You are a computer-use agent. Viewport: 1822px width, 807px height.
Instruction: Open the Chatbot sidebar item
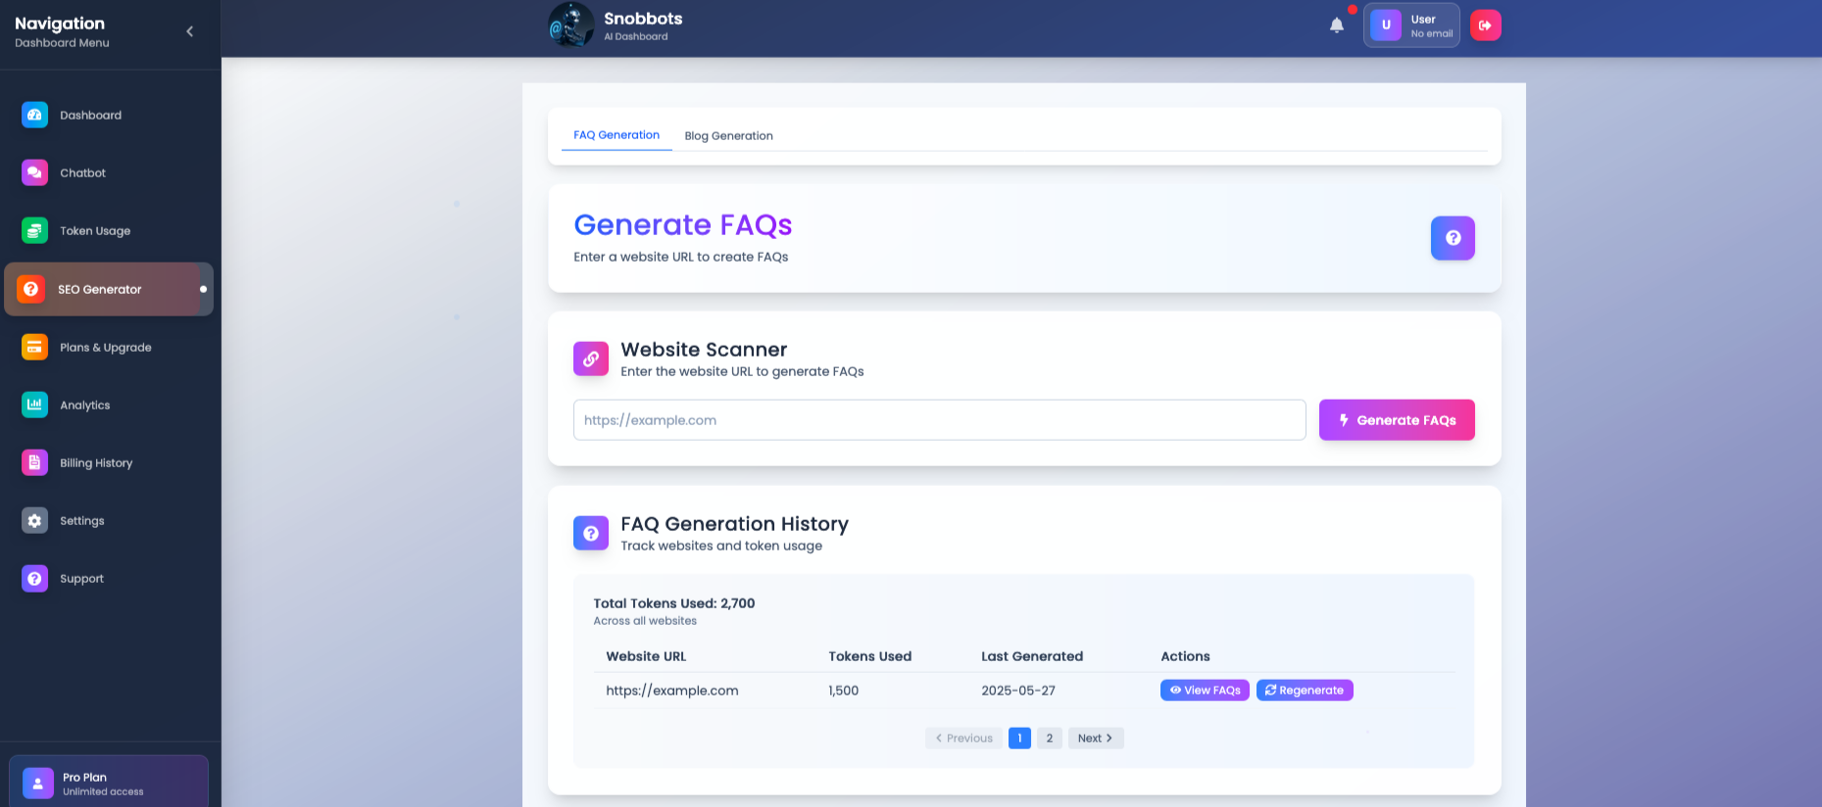point(82,173)
